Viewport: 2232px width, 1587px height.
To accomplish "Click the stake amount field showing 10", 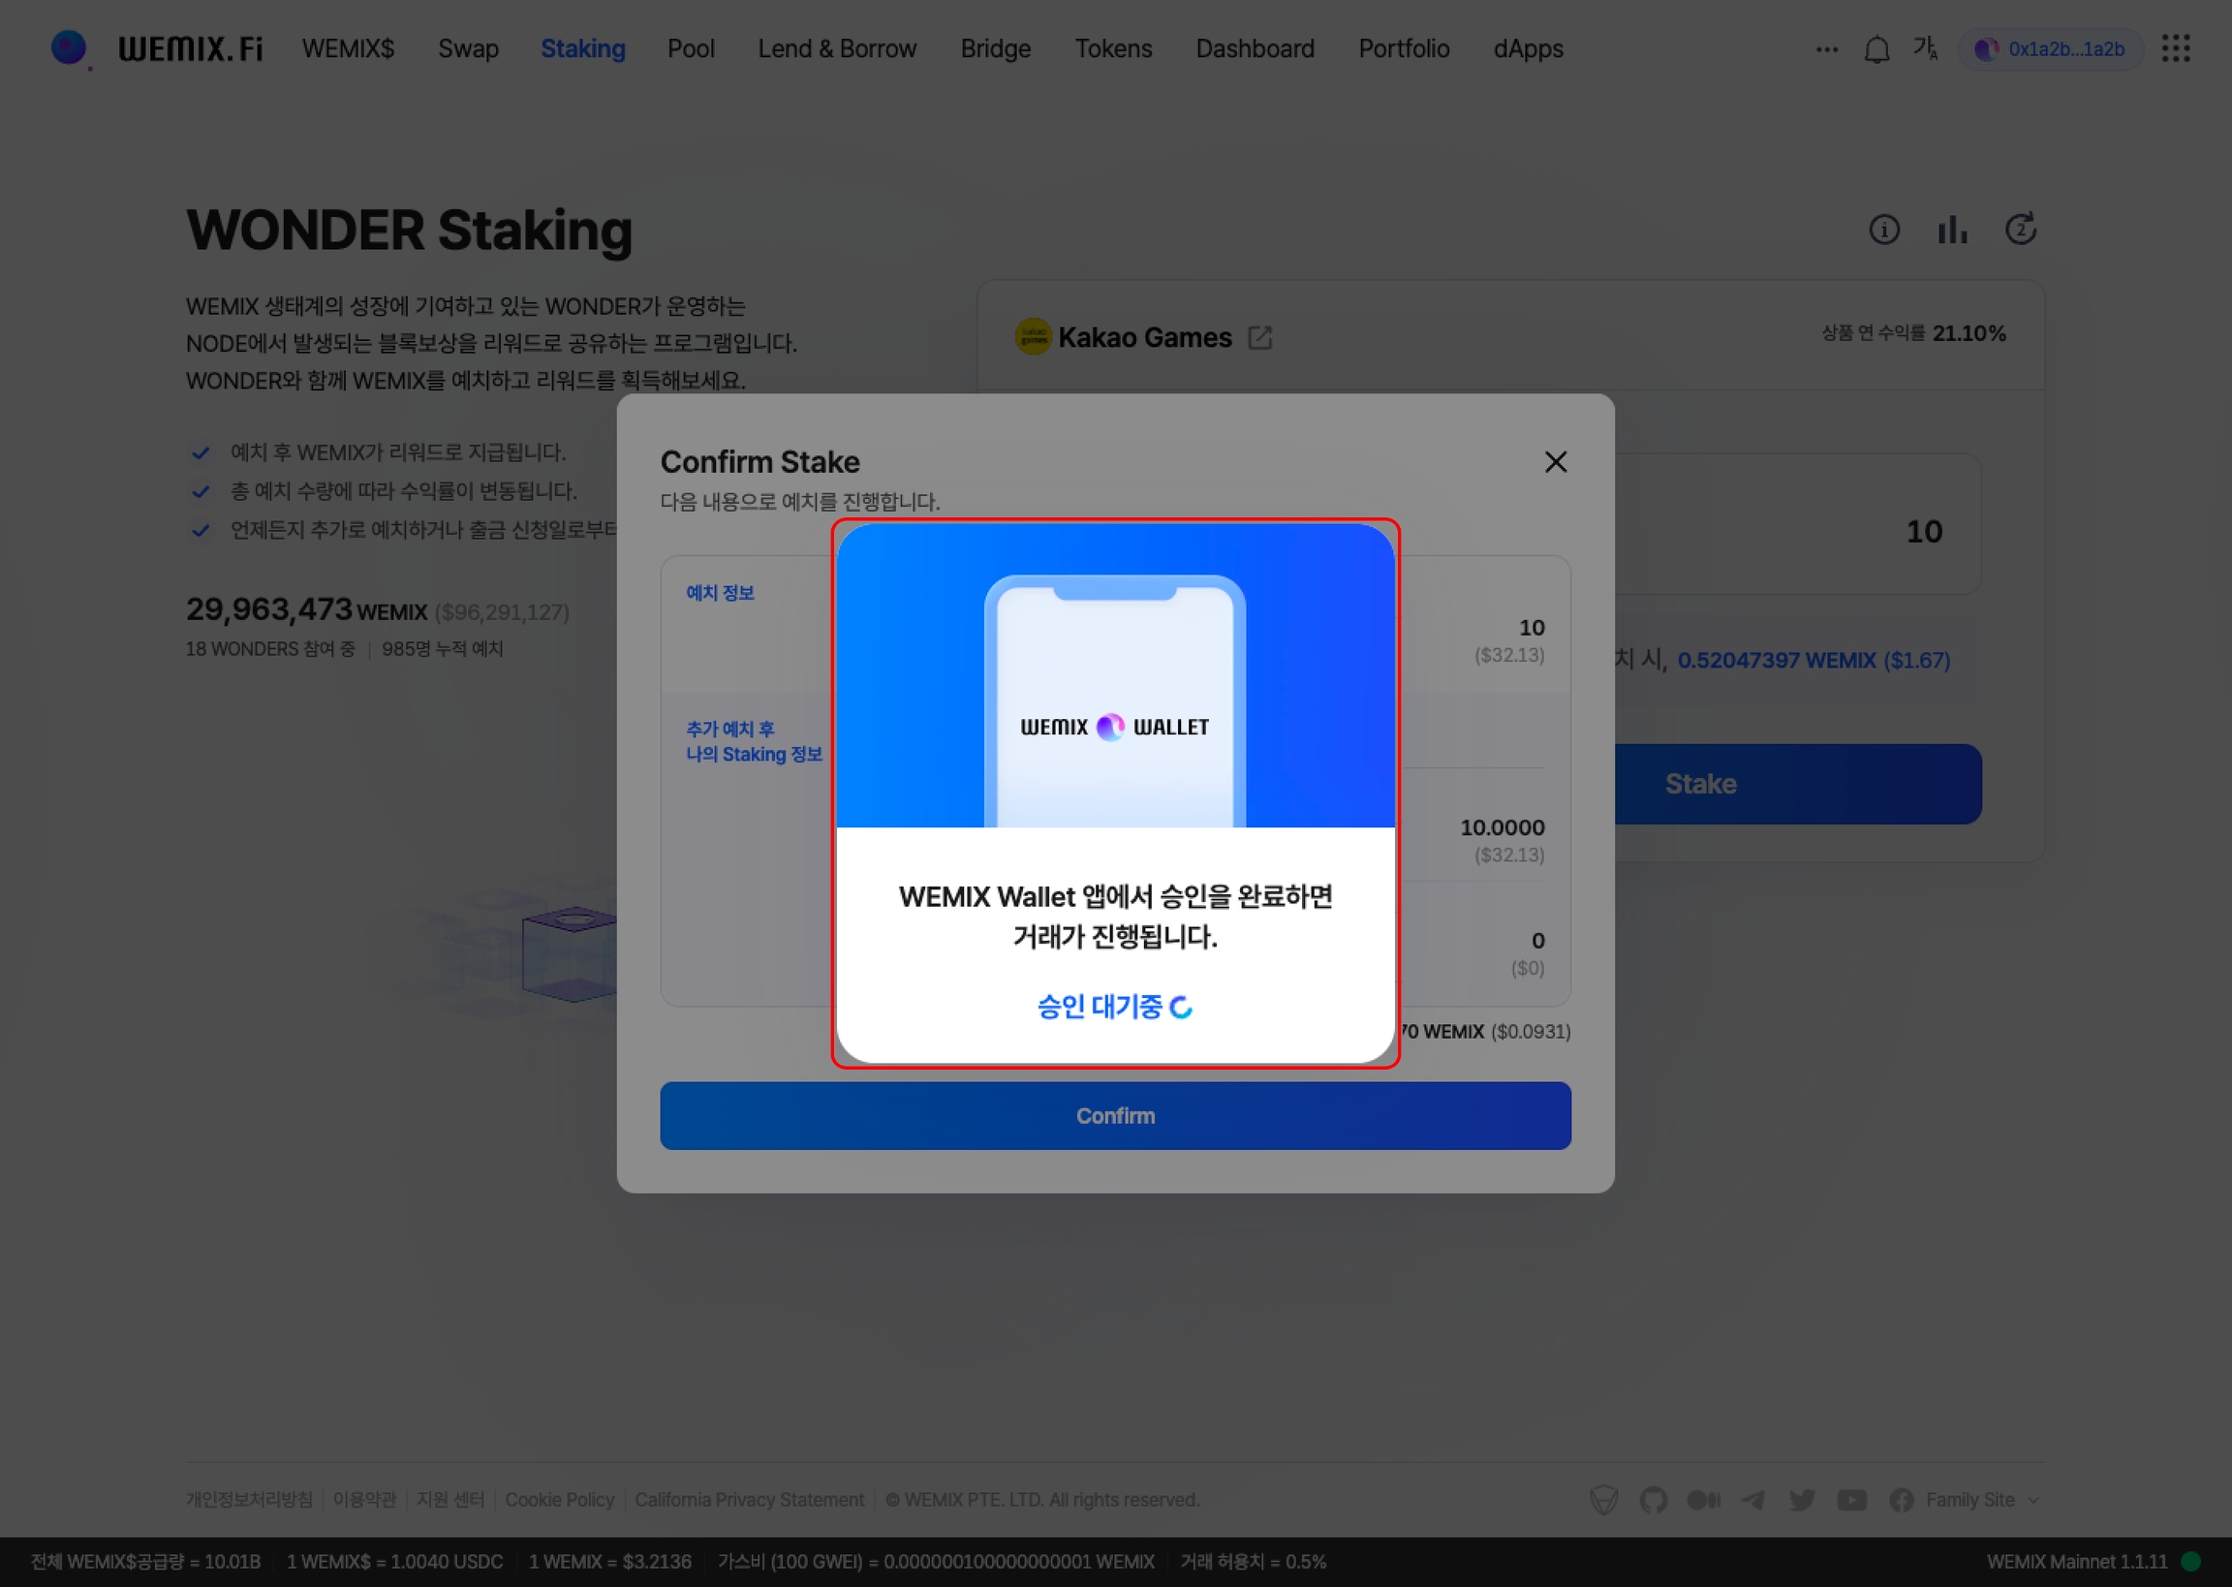I will [x=1797, y=525].
